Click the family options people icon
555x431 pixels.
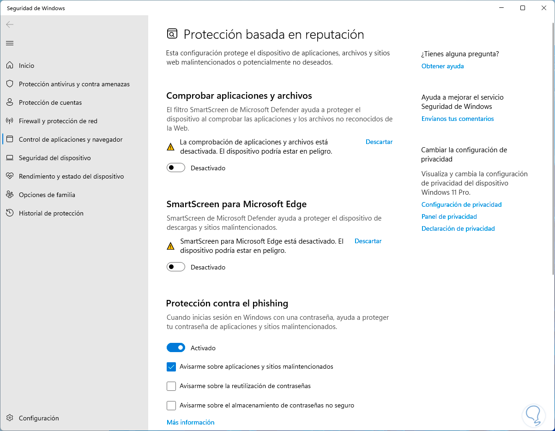click(x=10, y=195)
